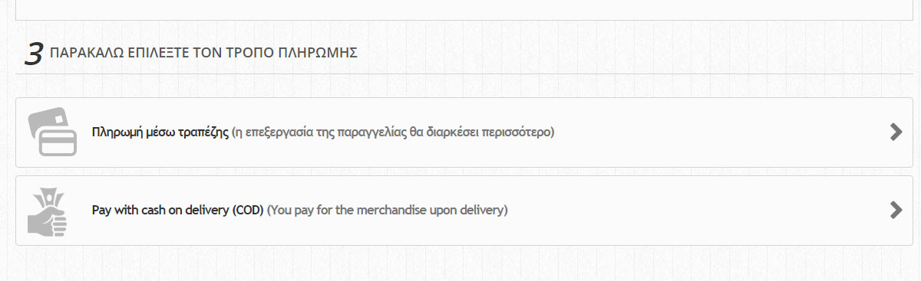Expand the cash on delivery chevron arrow
The image size is (921, 281).
[x=895, y=210]
